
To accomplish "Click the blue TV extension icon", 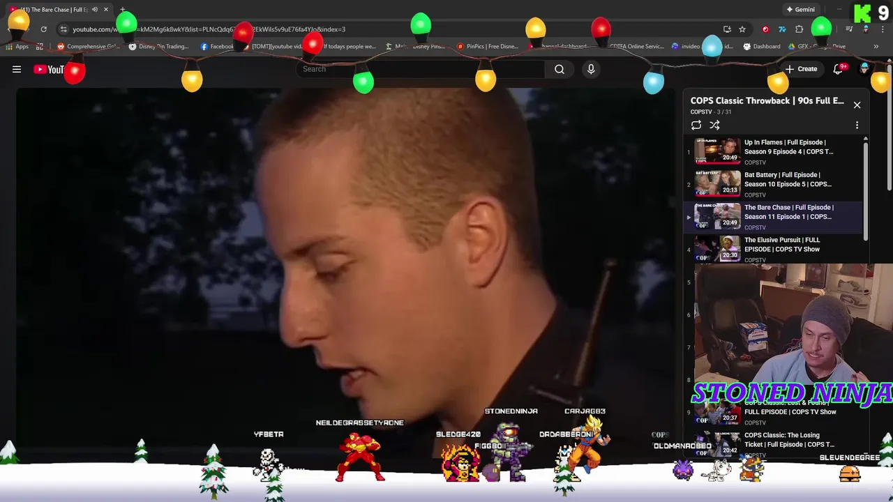I will [x=782, y=29].
